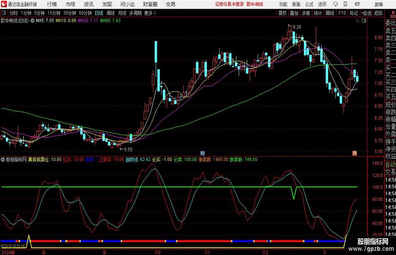Viewport: 396px width, 255px height.
Task: Click the 2024年 date axis label
Action: pyautogui.click(x=8, y=252)
